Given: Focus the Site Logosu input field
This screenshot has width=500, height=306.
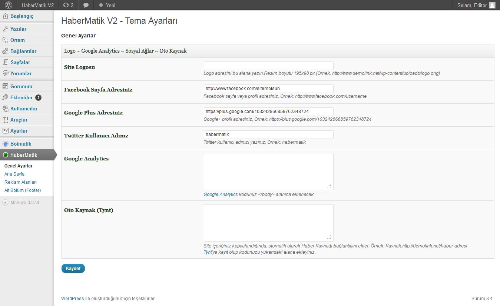Looking at the screenshot, I should point(269,66).
